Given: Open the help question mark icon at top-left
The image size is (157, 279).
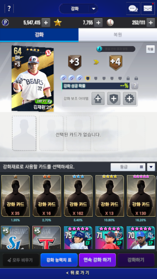Looking at the screenshot, I should (x=9, y=8).
